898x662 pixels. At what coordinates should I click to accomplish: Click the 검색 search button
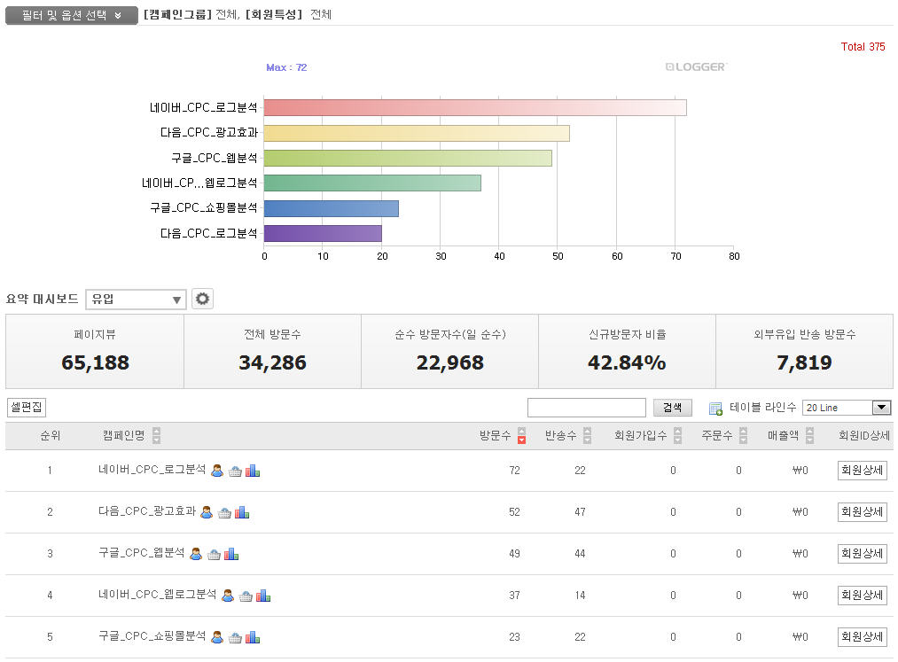[673, 408]
